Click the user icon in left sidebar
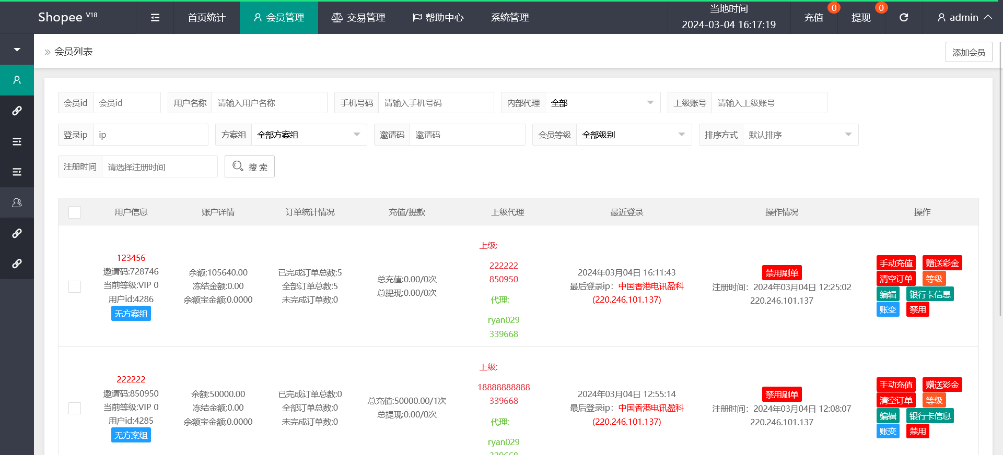The height and width of the screenshot is (455, 1003). [x=17, y=80]
